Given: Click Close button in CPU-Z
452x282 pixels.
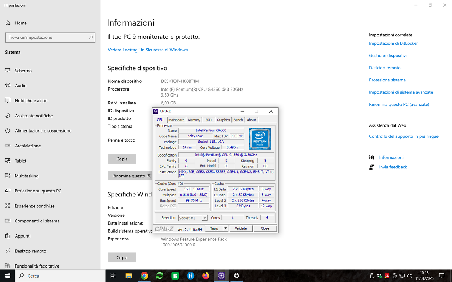Looking at the screenshot, I should coord(265,228).
